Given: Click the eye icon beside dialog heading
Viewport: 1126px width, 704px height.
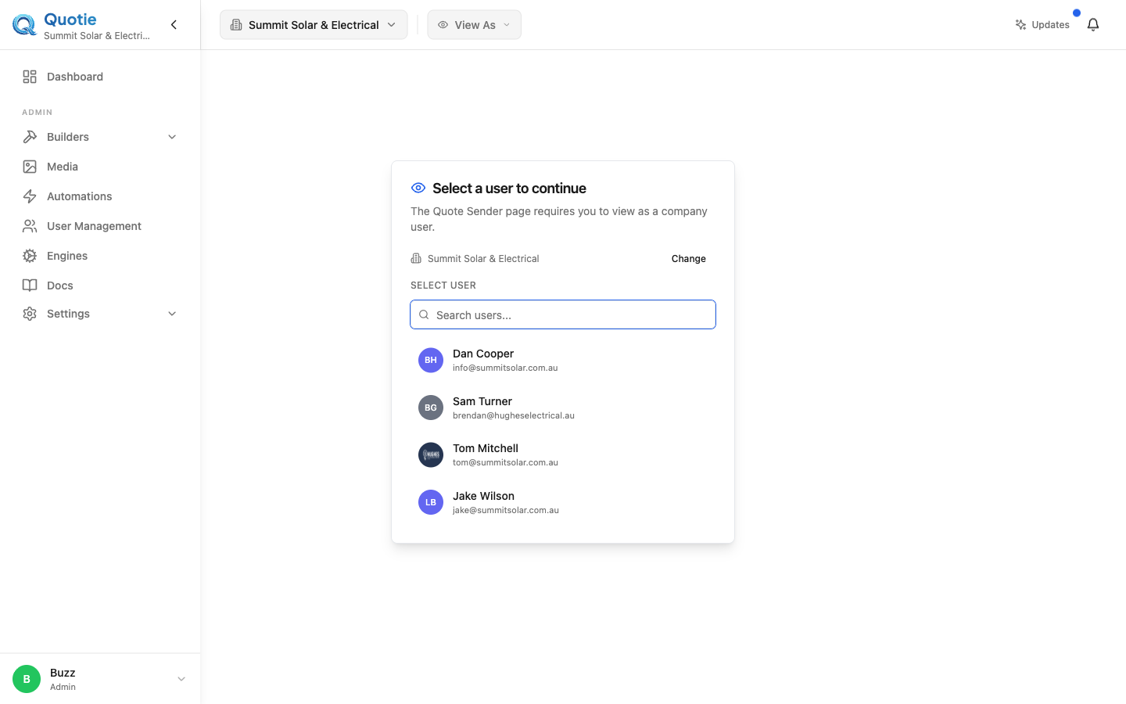Looking at the screenshot, I should (418, 188).
